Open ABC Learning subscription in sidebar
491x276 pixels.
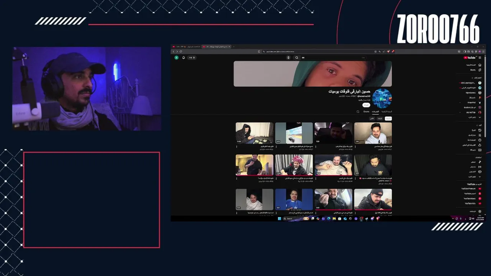[x=470, y=83]
